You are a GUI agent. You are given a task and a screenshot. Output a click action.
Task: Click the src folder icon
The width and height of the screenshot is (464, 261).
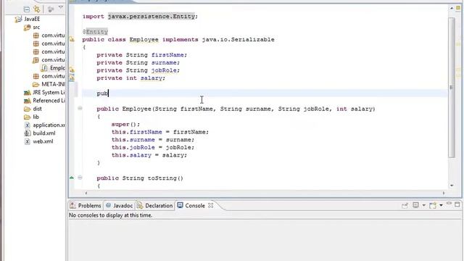(x=28, y=28)
